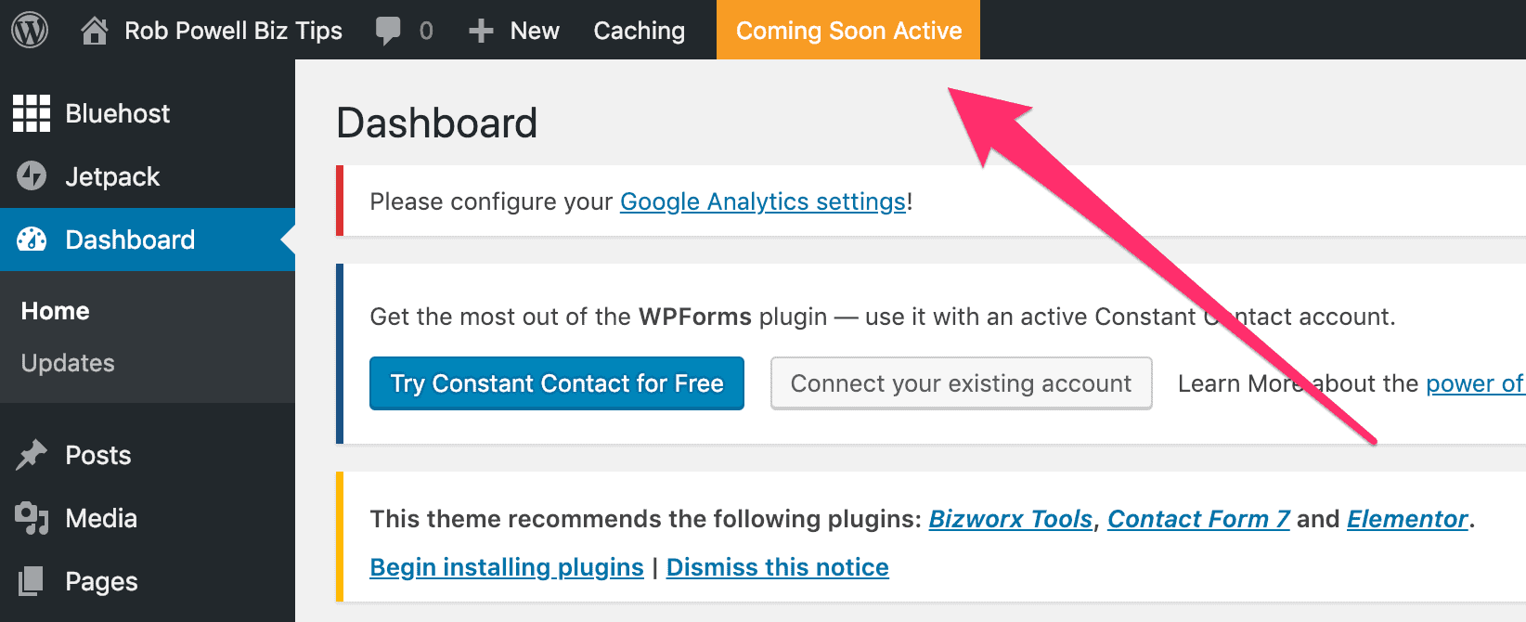Open comments via the speech bubble icon
1526x622 pixels.
386,29
